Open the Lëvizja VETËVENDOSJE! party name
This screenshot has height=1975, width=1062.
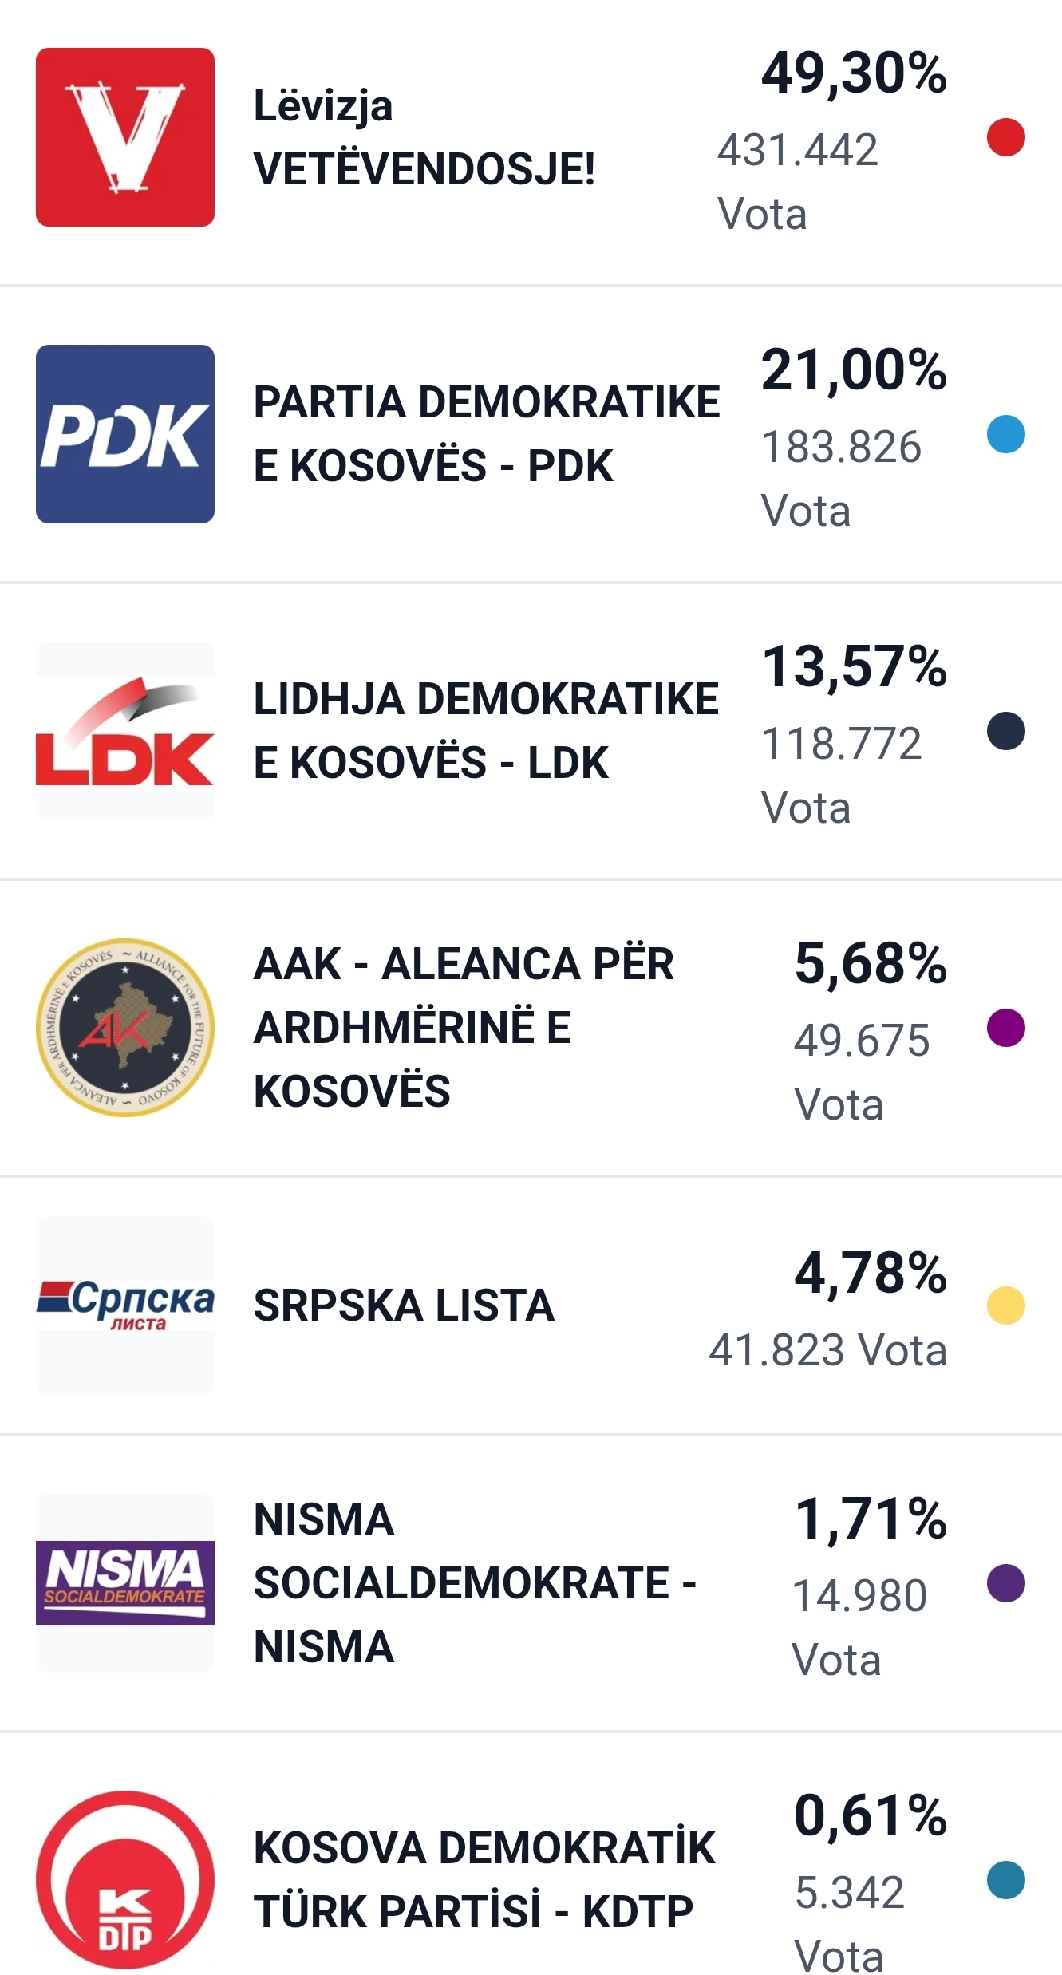424,137
